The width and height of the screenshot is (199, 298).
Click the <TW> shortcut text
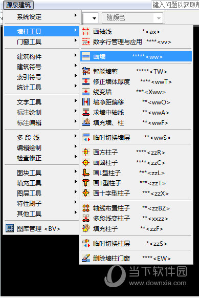(159, 72)
